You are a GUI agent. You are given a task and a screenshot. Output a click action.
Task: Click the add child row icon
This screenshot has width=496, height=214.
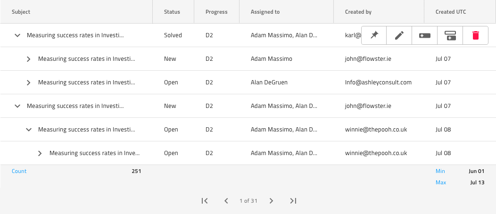tap(450, 35)
